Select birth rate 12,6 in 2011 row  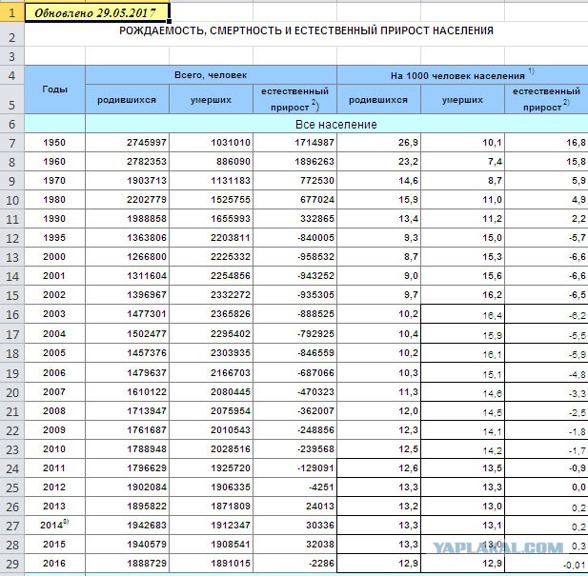378,468
